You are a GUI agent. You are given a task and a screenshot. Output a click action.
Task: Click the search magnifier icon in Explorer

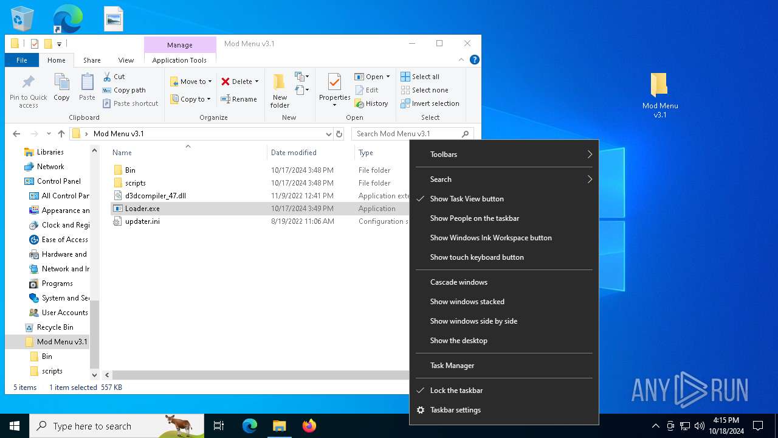466,134
